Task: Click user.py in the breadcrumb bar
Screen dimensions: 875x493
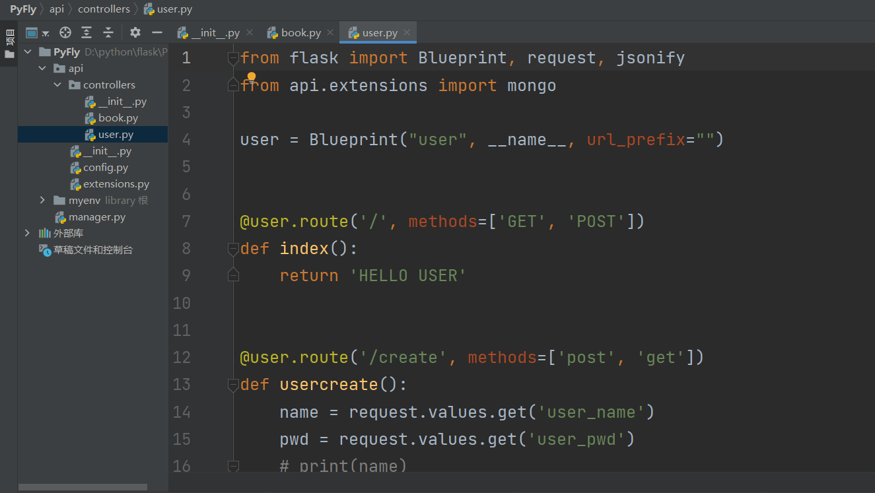Action: (x=168, y=9)
